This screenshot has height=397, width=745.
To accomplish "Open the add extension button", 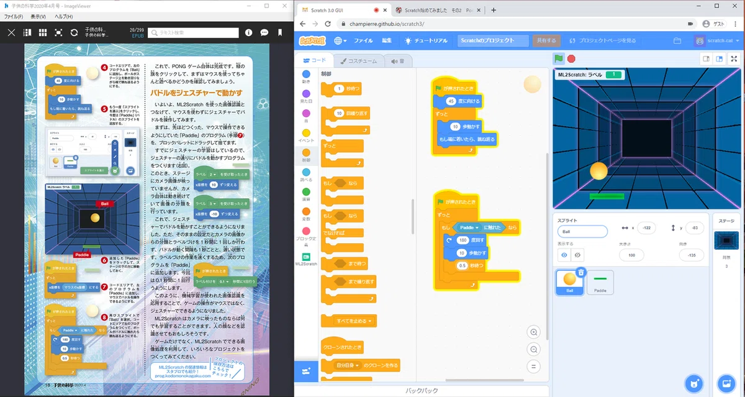I will pos(306,371).
